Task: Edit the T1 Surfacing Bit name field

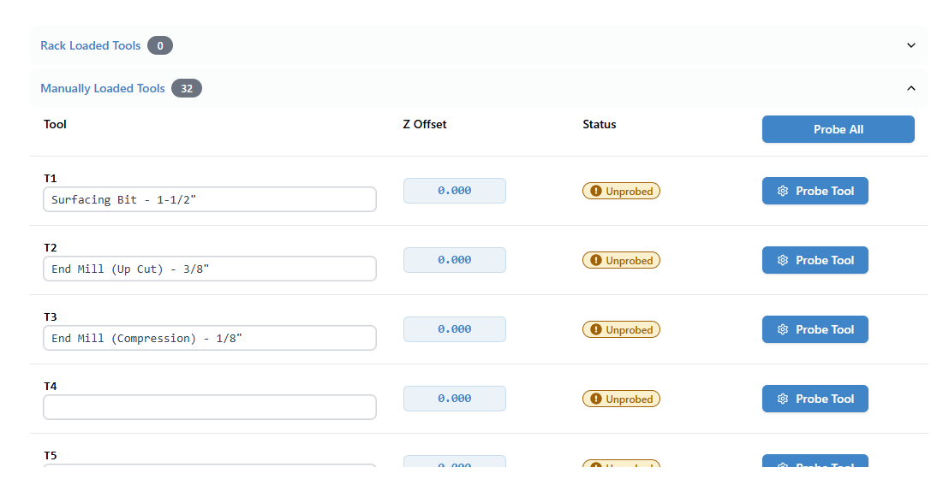Action: [x=209, y=199]
